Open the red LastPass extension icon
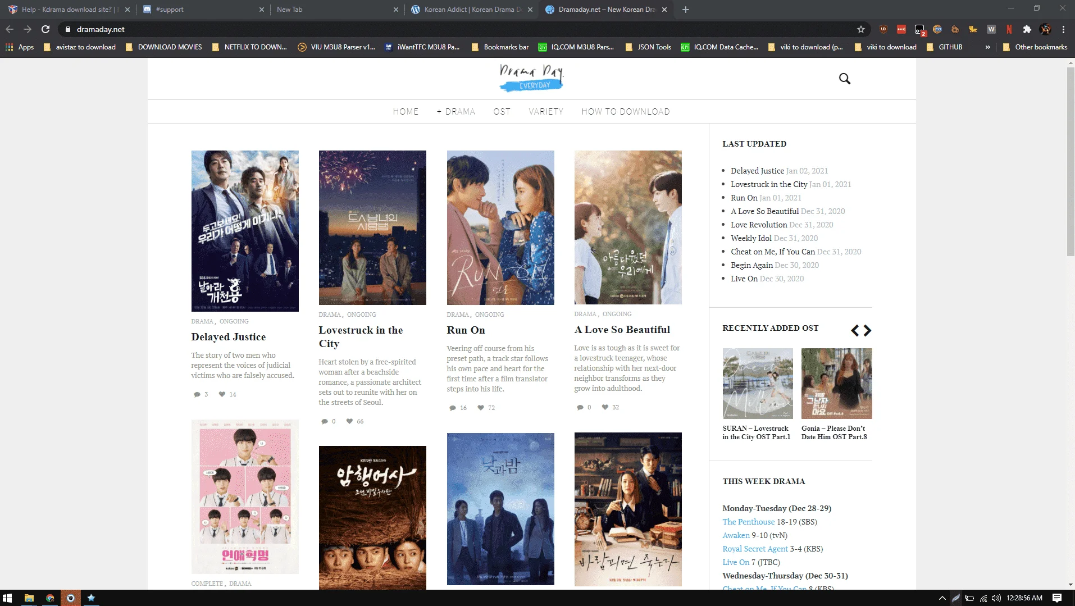This screenshot has width=1075, height=606. (x=901, y=29)
